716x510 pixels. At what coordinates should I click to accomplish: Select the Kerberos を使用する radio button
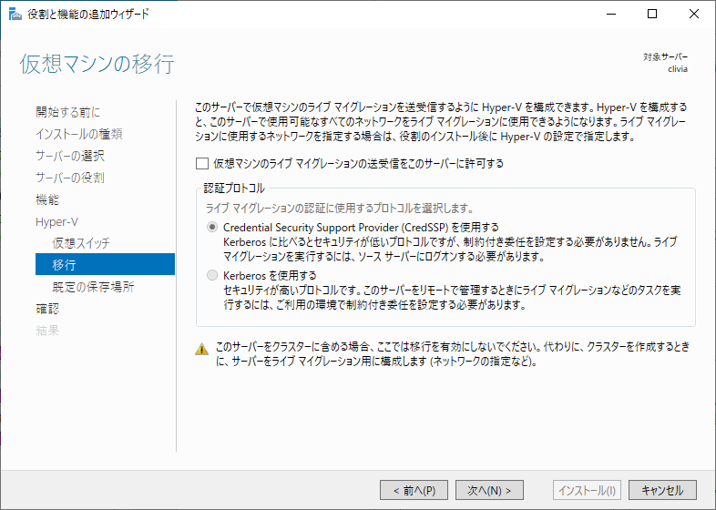click(x=212, y=275)
